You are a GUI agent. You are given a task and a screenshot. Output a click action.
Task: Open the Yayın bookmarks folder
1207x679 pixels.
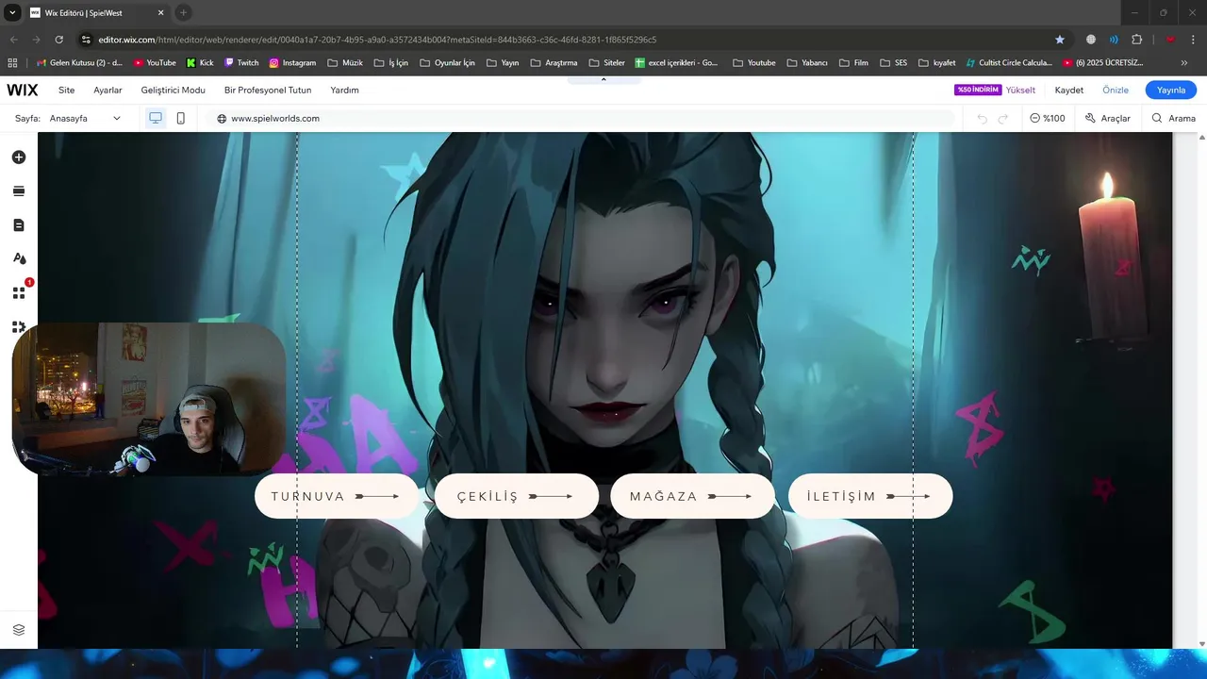pyautogui.click(x=503, y=63)
